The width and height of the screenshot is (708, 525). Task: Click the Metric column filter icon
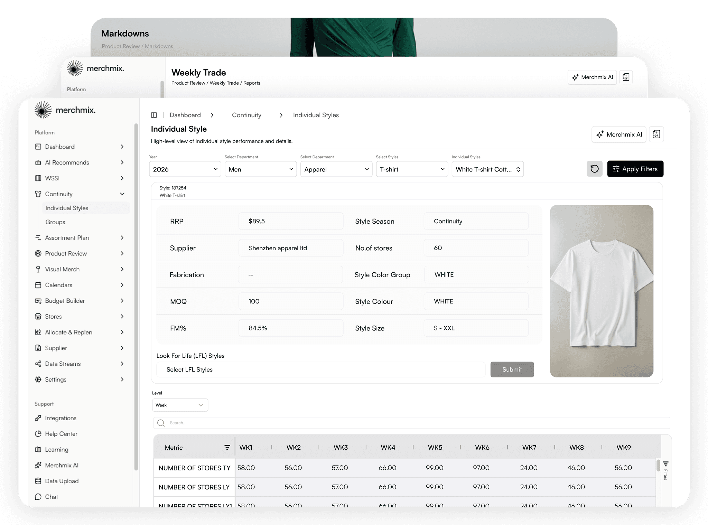point(227,448)
